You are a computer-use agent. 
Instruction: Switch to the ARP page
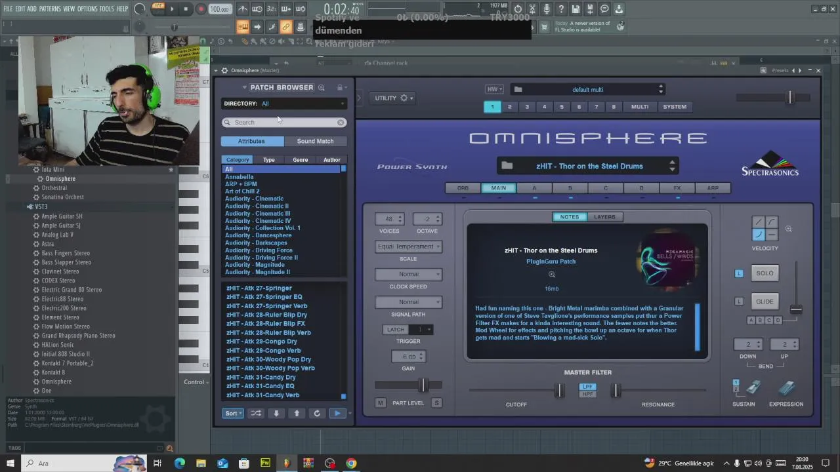coord(713,188)
